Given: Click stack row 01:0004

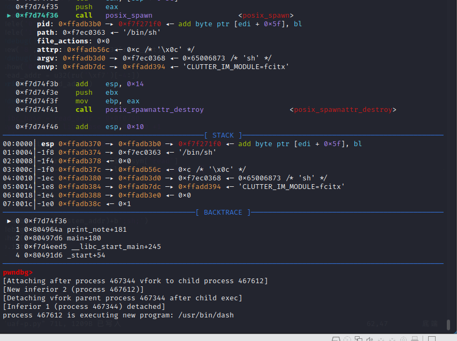Looking at the screenshot, I should (110, 153).
